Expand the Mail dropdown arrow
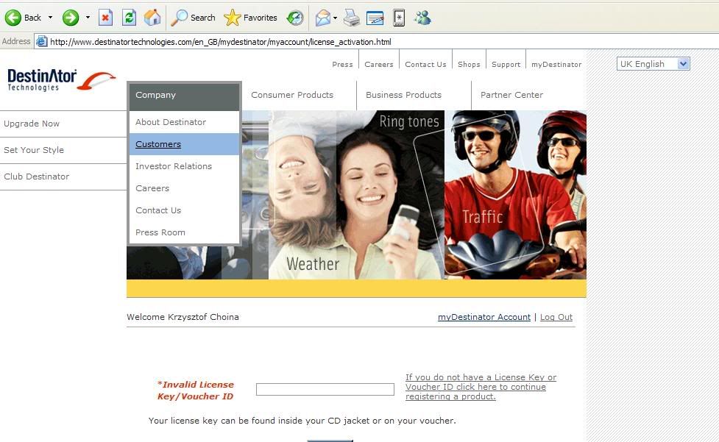719x442 pixels. [x=335, y=18]
